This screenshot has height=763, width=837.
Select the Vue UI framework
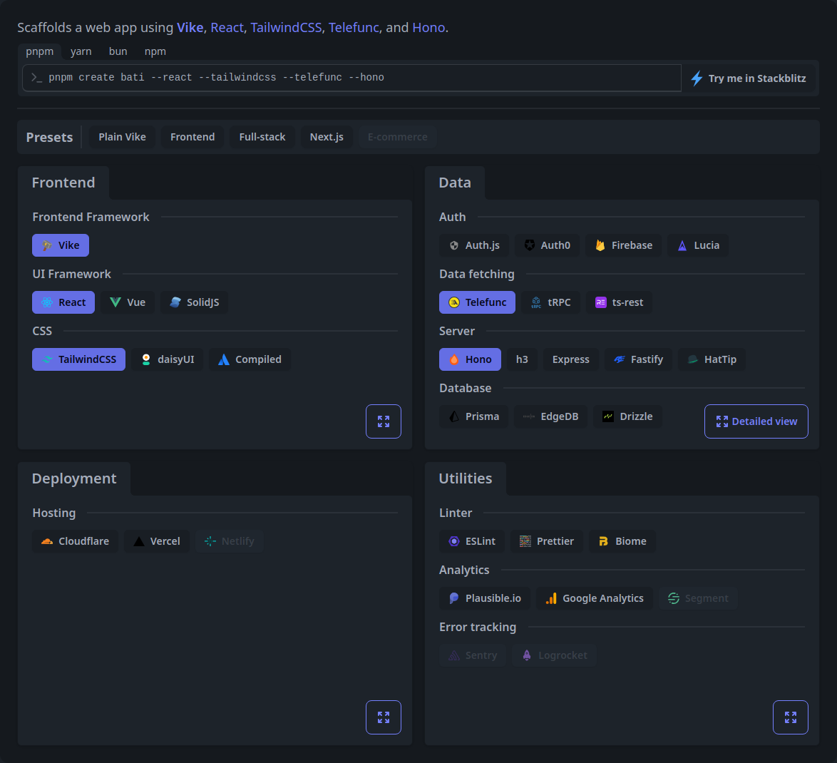[x=128, y=302]
